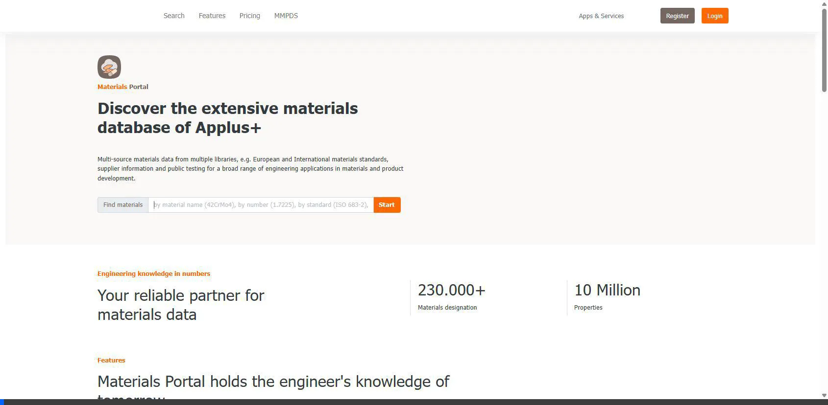Screen dimensions: 828x405
Task: Click the 230.000+ materials designation figure
Action: pos(451,290)
